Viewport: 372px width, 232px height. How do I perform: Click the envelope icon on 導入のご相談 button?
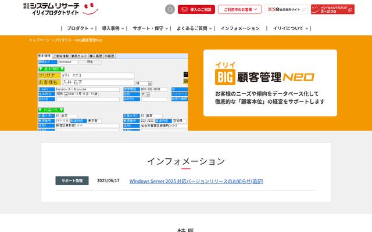tap(184, 9)
